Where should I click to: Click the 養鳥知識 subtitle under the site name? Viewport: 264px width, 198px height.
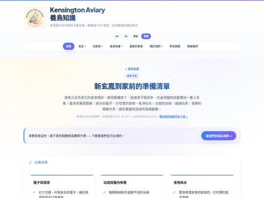63,18
